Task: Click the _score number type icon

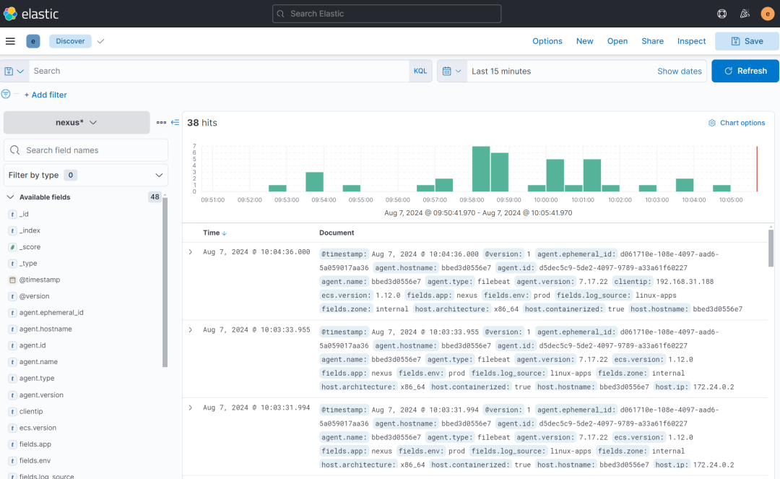Action: (12, 247)
